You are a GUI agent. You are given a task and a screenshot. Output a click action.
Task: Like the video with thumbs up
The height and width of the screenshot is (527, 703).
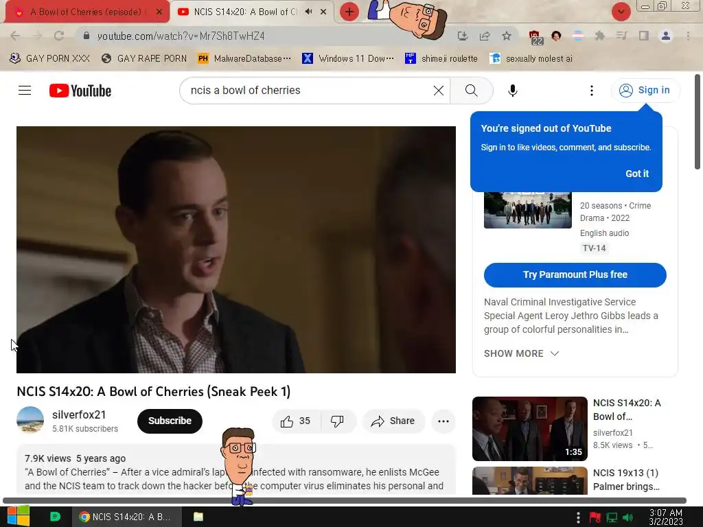coord(296,421)
